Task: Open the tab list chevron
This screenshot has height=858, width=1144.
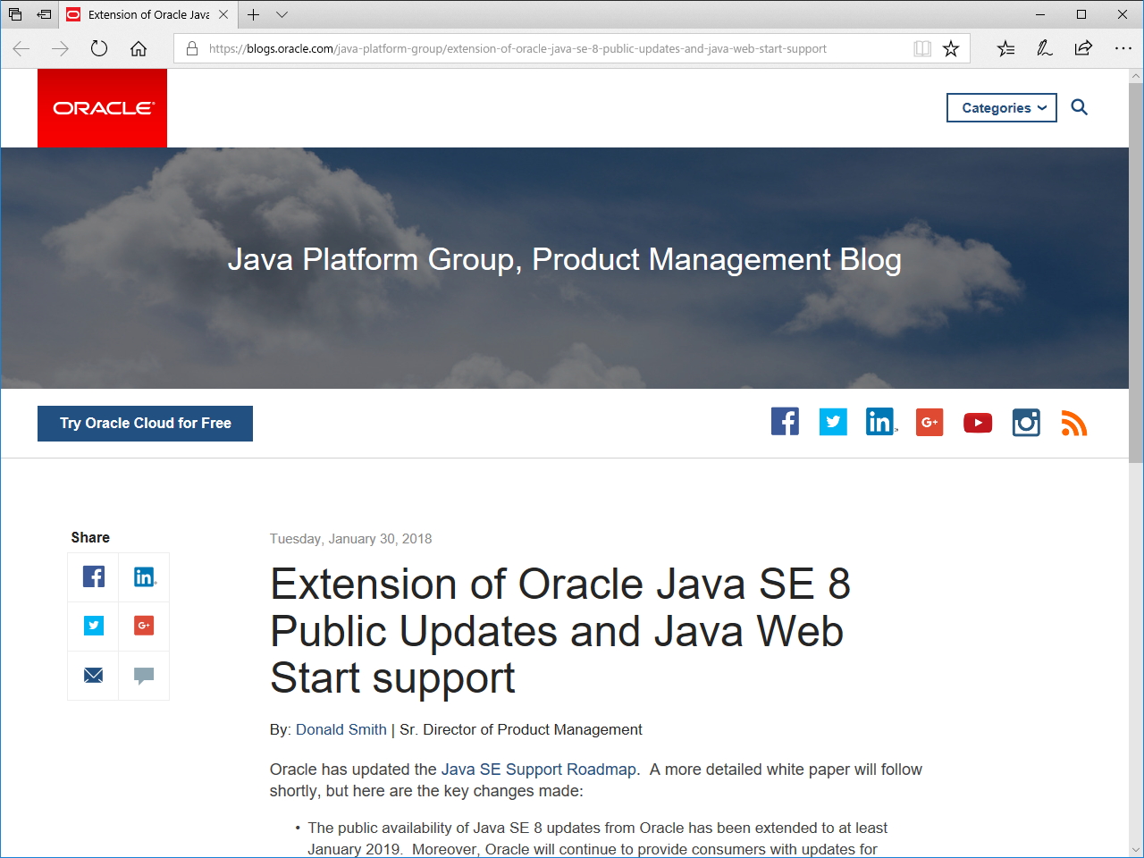Action: click(282, 14)
